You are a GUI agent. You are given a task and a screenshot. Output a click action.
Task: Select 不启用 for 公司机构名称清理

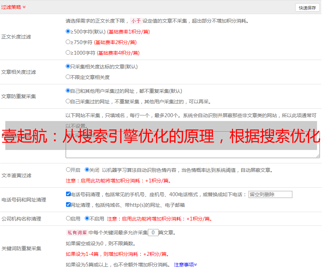[x=87, y=218]
